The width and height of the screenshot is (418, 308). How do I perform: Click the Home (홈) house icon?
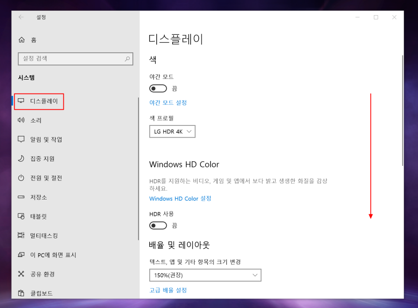pos(22,40)
